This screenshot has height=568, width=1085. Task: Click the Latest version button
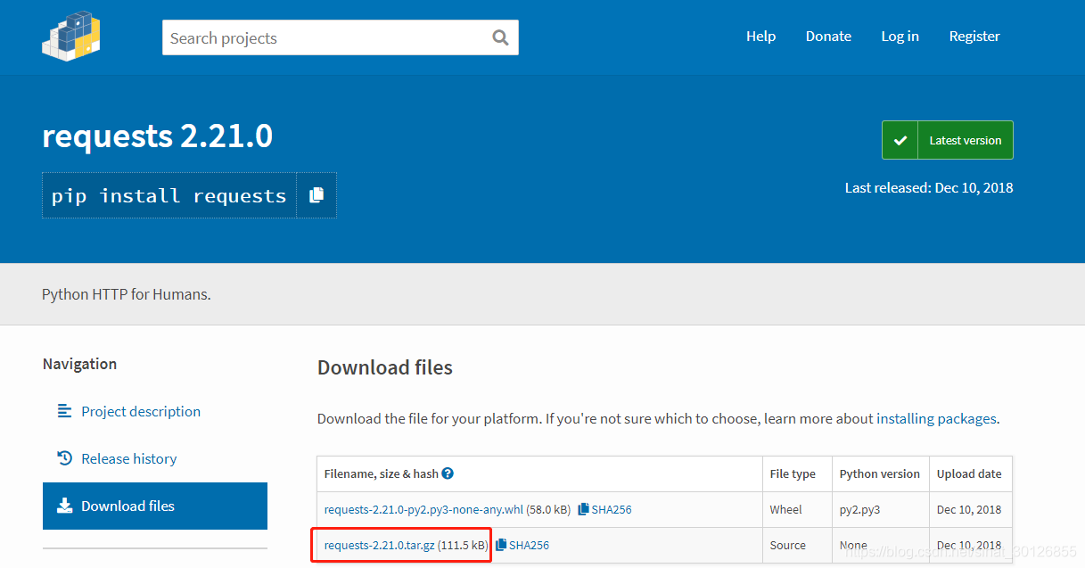[x=948, y=140]
